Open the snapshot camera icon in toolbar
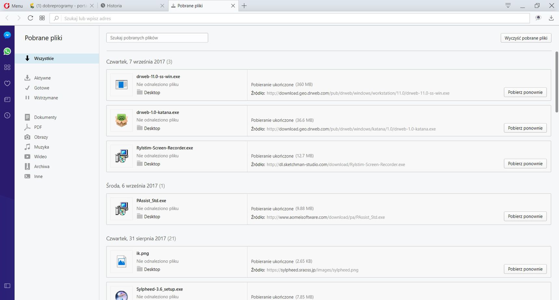Viewport: 559px width, 300px height. pyautogui.click(x=538, y=18)
